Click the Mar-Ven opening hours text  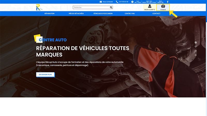pyautogui.click(x=149, y=2)
